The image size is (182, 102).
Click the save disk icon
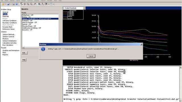[x=8, y=4]
